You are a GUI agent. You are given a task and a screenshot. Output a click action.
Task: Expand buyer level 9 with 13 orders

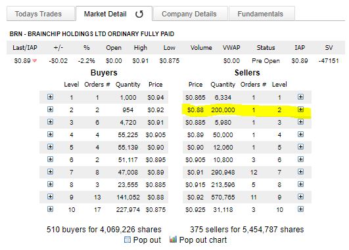51,197
